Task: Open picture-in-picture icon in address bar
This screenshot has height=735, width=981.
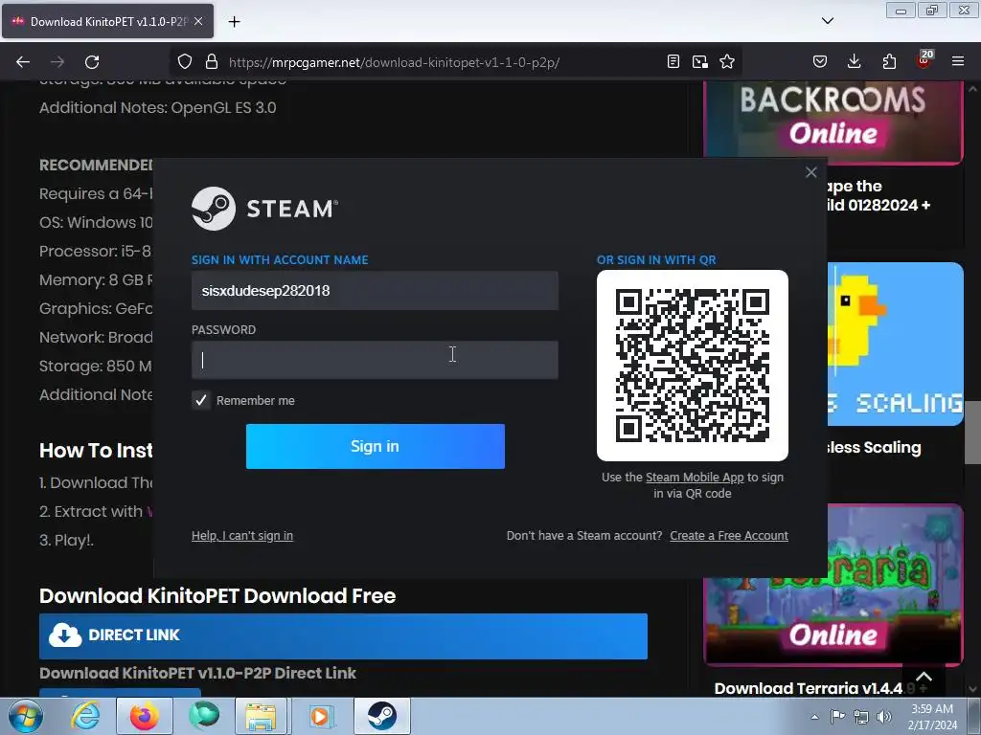Action: 700,62
